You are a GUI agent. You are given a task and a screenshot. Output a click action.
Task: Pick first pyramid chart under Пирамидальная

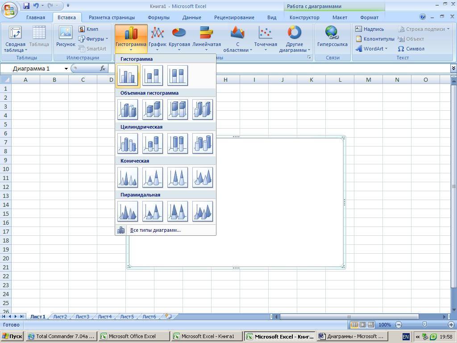click(128, 211)
